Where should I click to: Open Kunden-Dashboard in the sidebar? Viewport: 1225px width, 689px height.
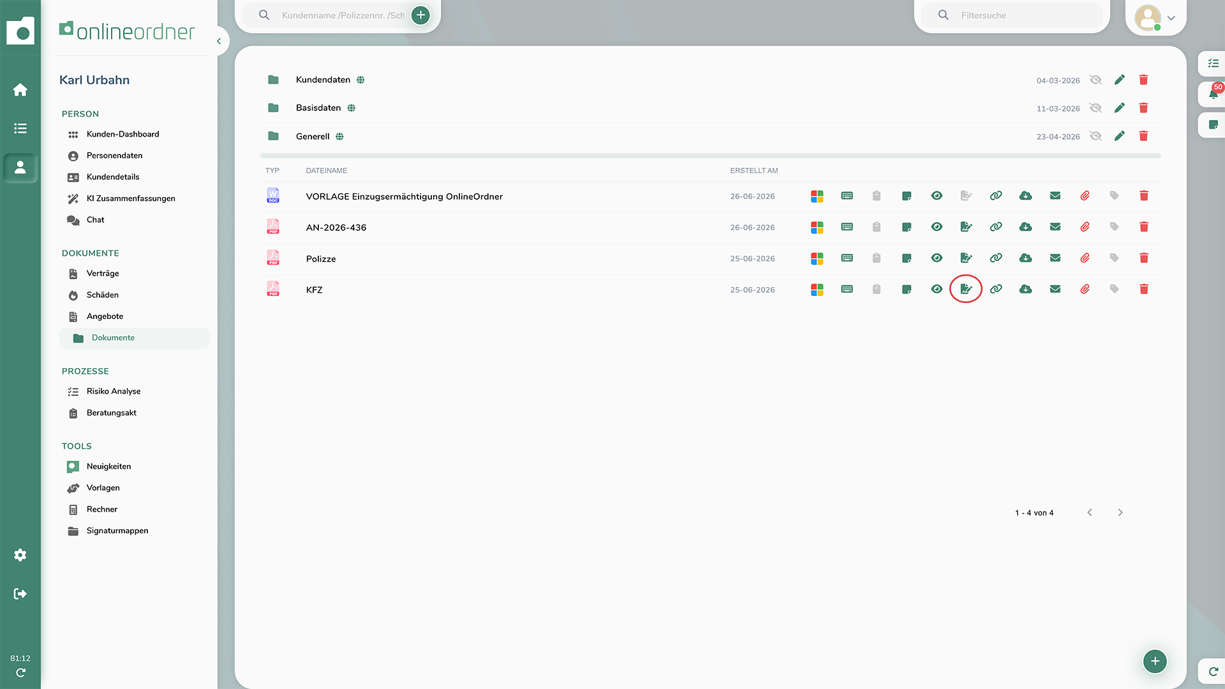point(122,135)
